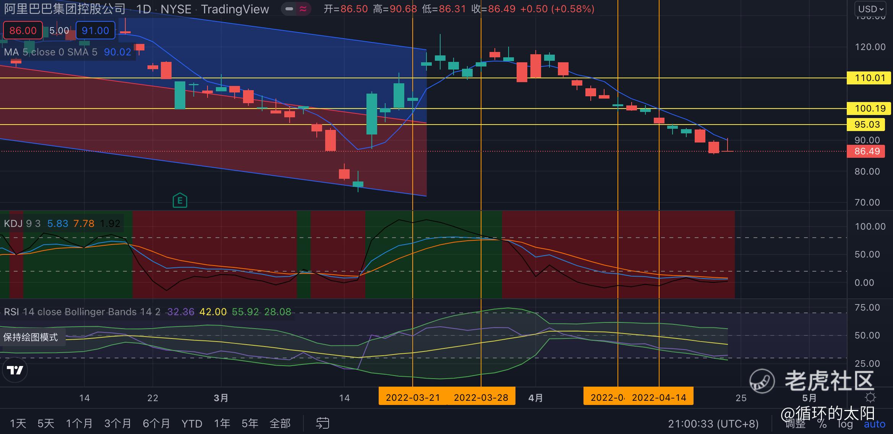Select the 2022-04-14 vertical line date label

point(659,397)
